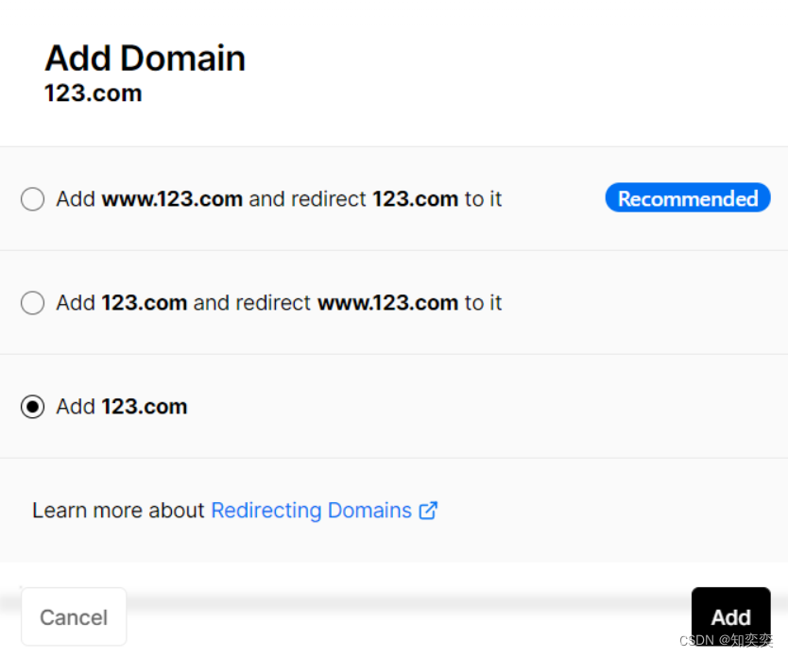
Task: Confirm with the black Add button
Action: [730, 617]
